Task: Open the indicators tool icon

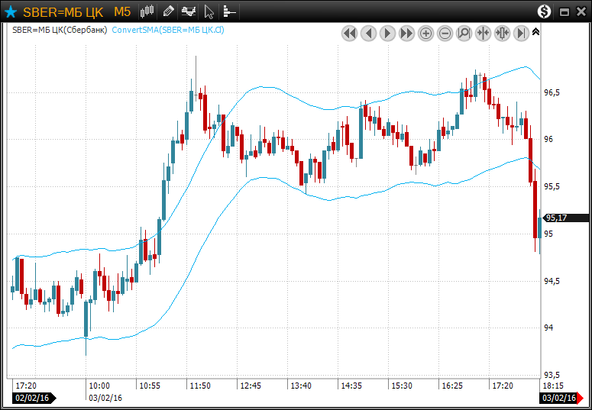Action: click(189, 11)
